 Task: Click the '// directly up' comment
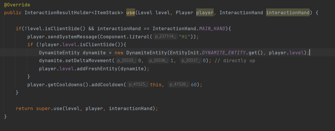(x=235, y=61)
